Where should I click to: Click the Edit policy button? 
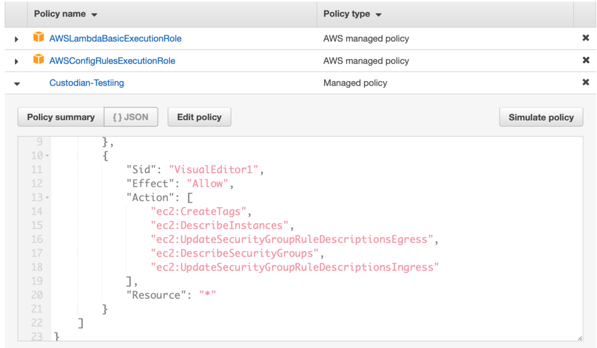199,116
